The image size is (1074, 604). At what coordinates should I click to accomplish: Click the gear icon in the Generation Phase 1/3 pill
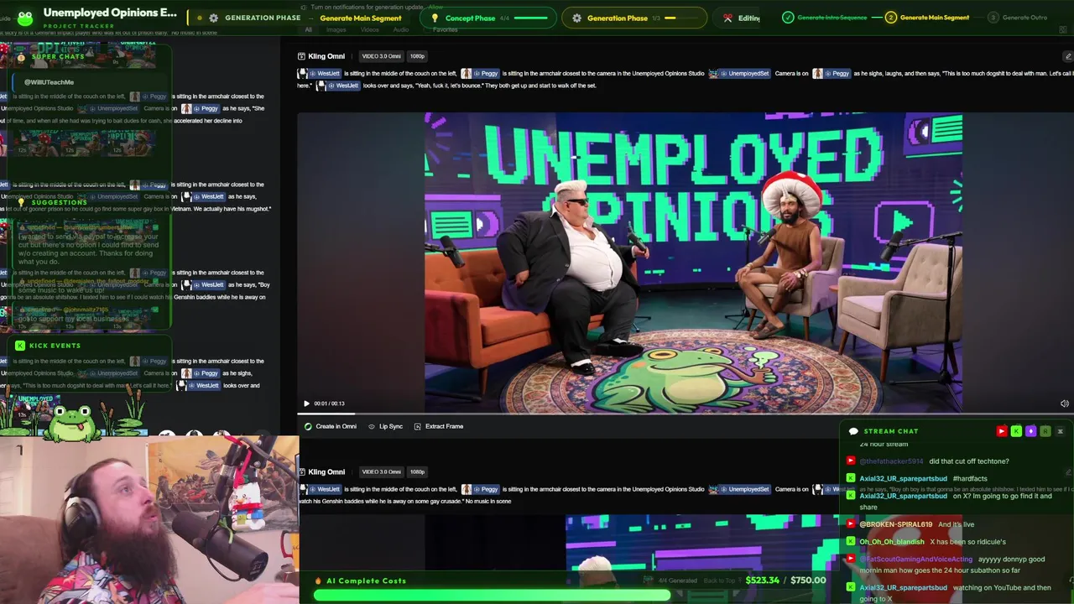576,18
